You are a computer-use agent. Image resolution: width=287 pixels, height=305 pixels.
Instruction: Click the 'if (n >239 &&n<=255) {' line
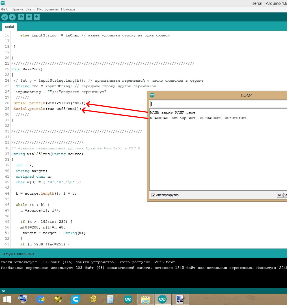coord(45,244)
